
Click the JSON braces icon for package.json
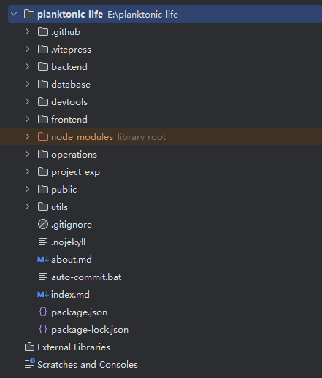(x=43, y=312)
